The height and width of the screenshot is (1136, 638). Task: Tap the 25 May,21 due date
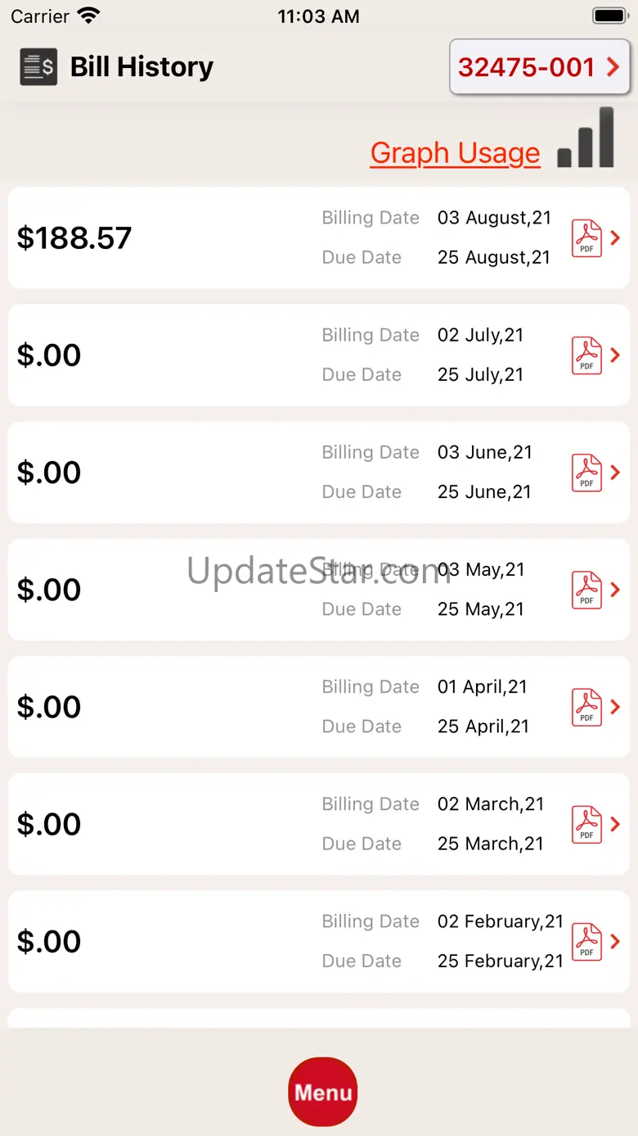coord(481,609)
